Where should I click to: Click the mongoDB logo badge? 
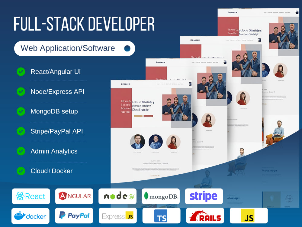tap(161, 196)
